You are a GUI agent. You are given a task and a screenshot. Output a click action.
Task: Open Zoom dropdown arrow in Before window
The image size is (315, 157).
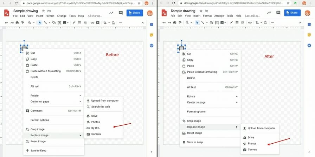(34, 23)
